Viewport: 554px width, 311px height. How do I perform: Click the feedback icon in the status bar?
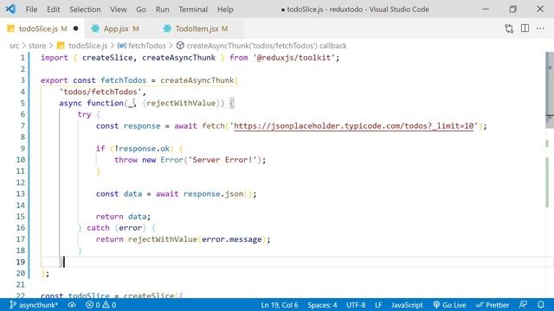click(x=523, y=305)
